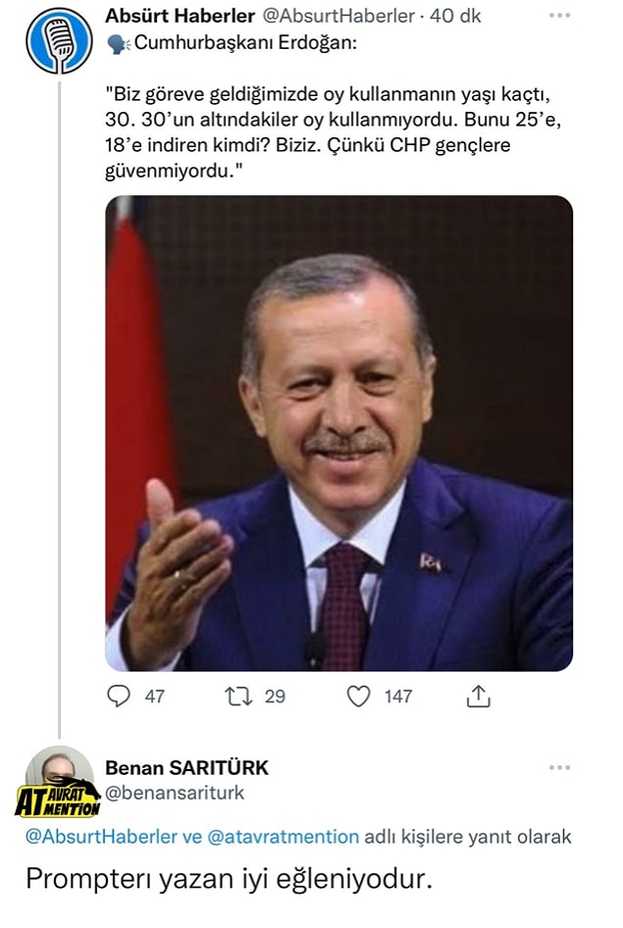Click the 40 dk timestamp

[457, 17]
